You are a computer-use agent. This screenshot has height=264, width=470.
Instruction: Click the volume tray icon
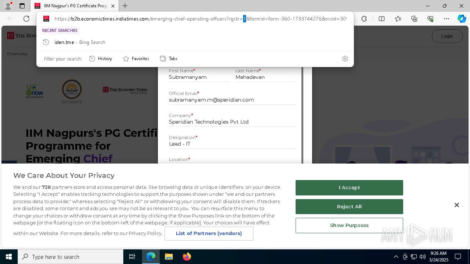[x=423, y=257]
